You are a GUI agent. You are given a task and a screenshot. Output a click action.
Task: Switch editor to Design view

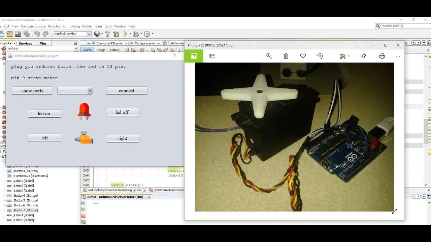(x=101, y=50)
